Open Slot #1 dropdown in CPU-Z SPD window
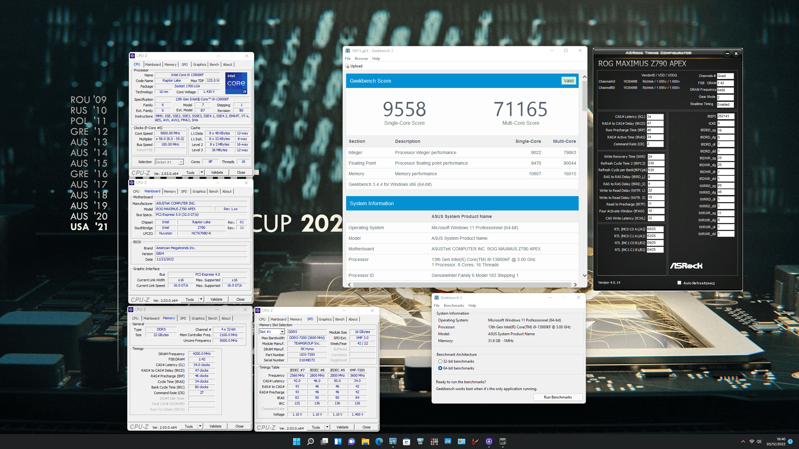799x449 pixels. (x=272, y=332)
